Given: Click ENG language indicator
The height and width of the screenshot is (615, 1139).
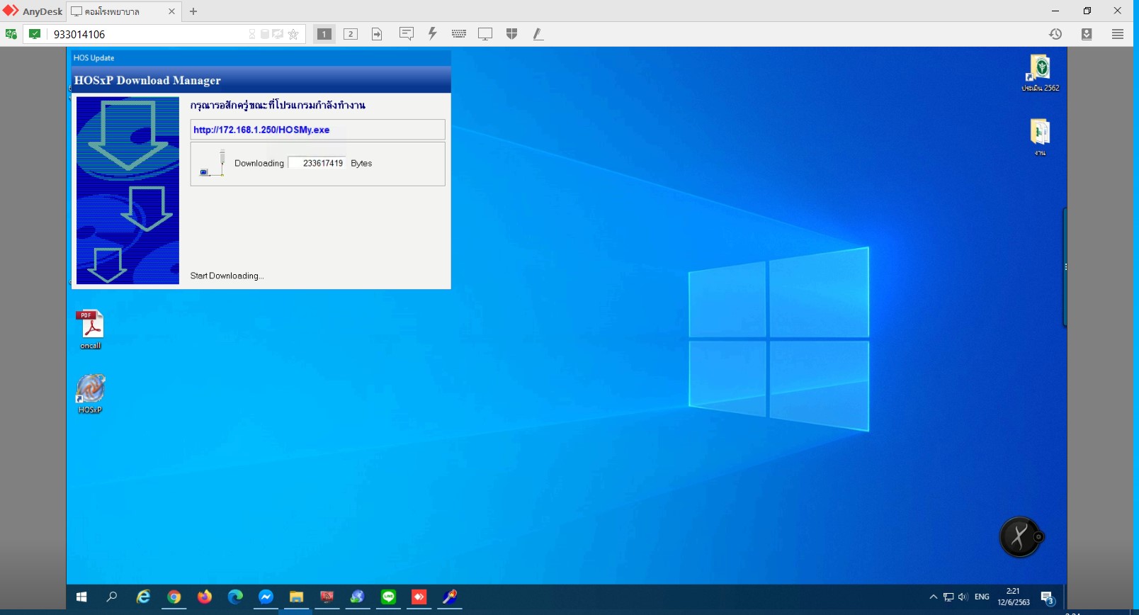Looking at the screenshot, I should [x=982, y=597].
